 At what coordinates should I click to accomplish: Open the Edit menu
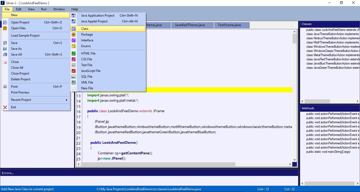coord(19,9)
